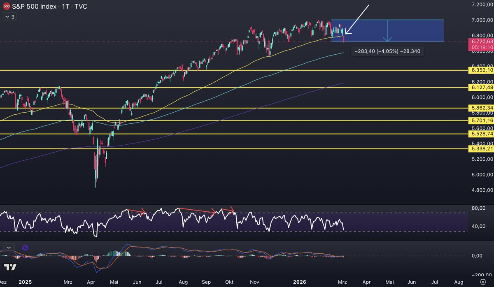
Task: Click the 4.800,00 price axis value
Action: tap(482, 190)
